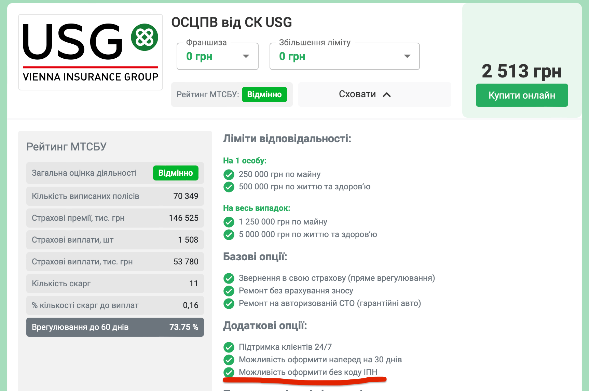Image resolution: width=589 pixels, height=391 pixels.
Task: Click the 250 000 грн по майну text
Action: coord(279,174)
